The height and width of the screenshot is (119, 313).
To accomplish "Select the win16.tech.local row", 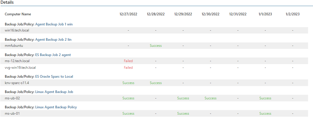I will tap(156, 30).
